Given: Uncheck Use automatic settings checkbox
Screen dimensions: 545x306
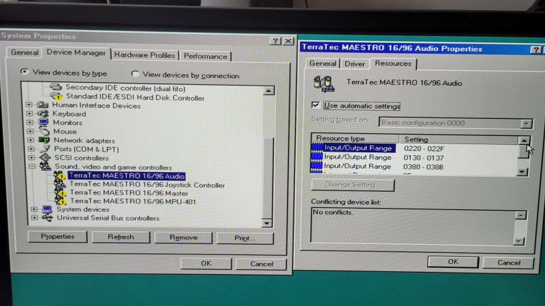Looking at the screenshot, I should point(315,105).
